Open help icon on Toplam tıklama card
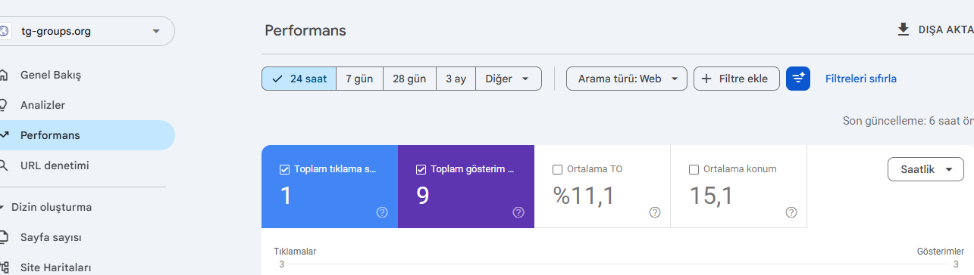This screenshot has height=275, width=974. coord(382,212)
